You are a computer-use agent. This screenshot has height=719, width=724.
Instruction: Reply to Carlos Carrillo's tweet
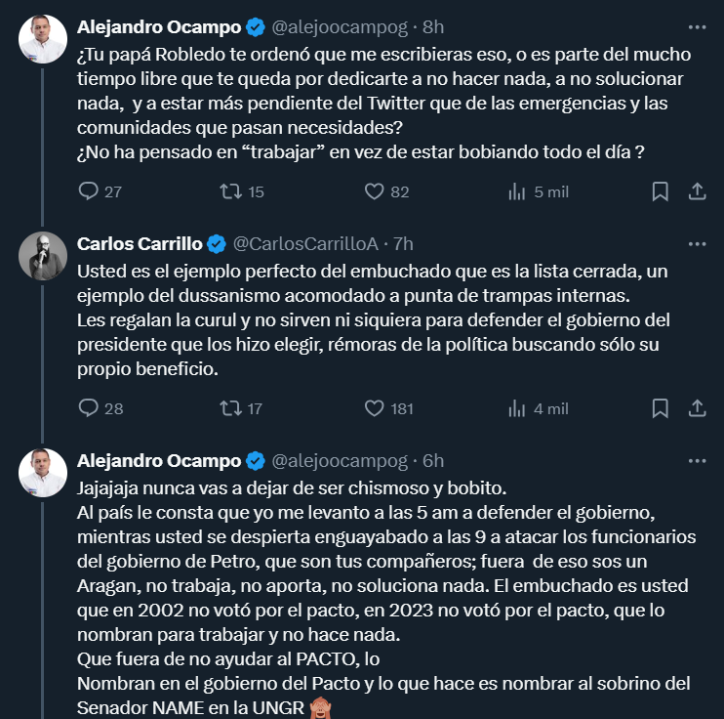tap(89, 408)
